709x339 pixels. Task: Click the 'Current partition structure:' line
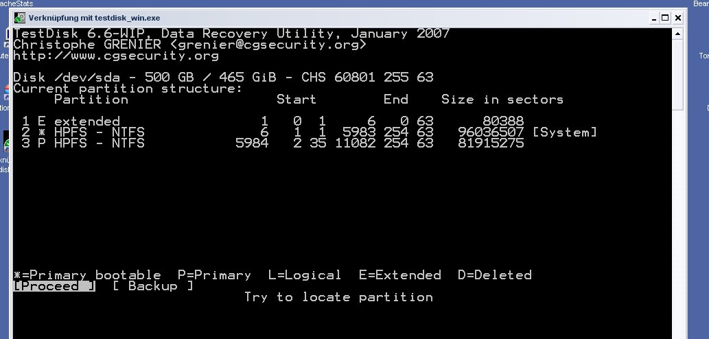128,89
